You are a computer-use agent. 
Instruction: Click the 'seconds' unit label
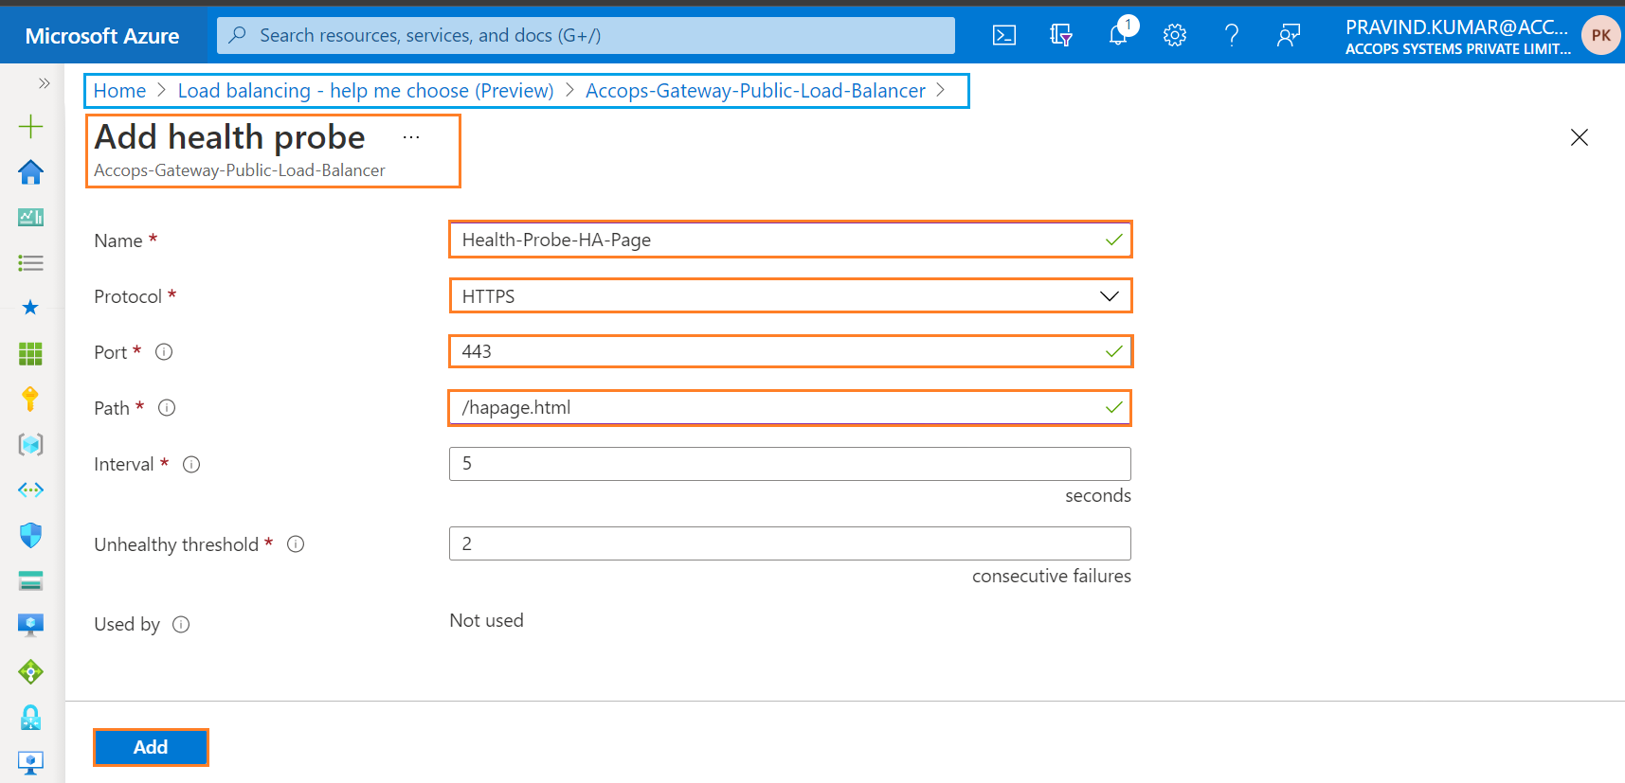tap(1098, 496)
